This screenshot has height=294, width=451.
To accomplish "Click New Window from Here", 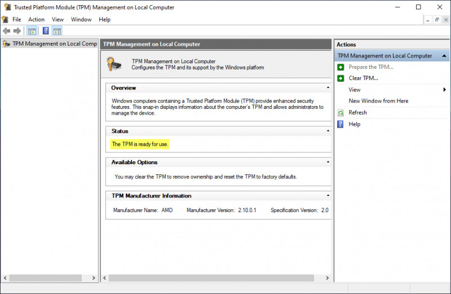I will pos(378,101).
